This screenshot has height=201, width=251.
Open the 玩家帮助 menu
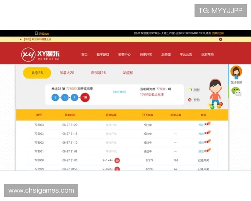(207, 54)
